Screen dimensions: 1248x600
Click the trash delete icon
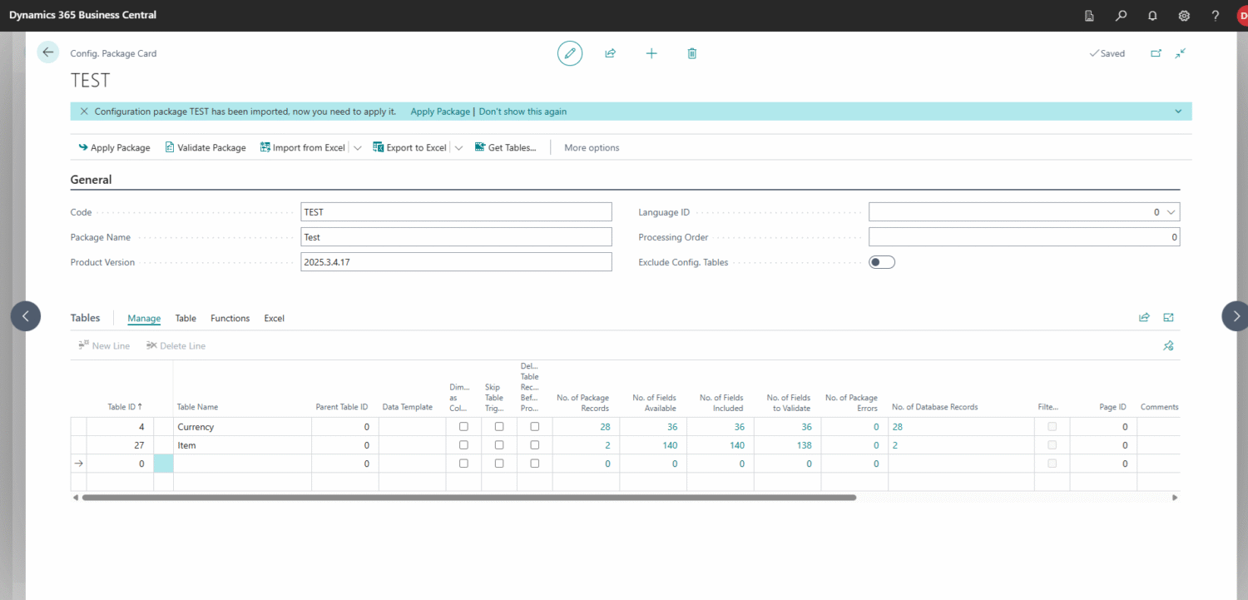(x=692, y=53)
